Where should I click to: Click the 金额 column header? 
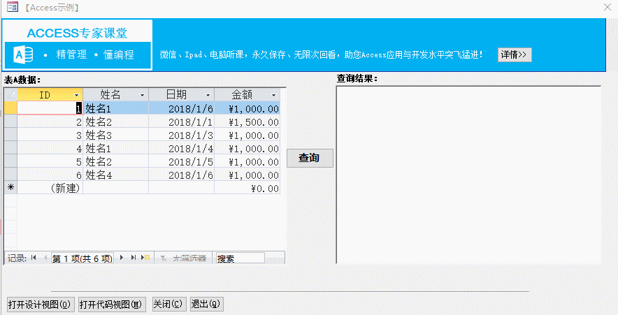coord(247,94)
